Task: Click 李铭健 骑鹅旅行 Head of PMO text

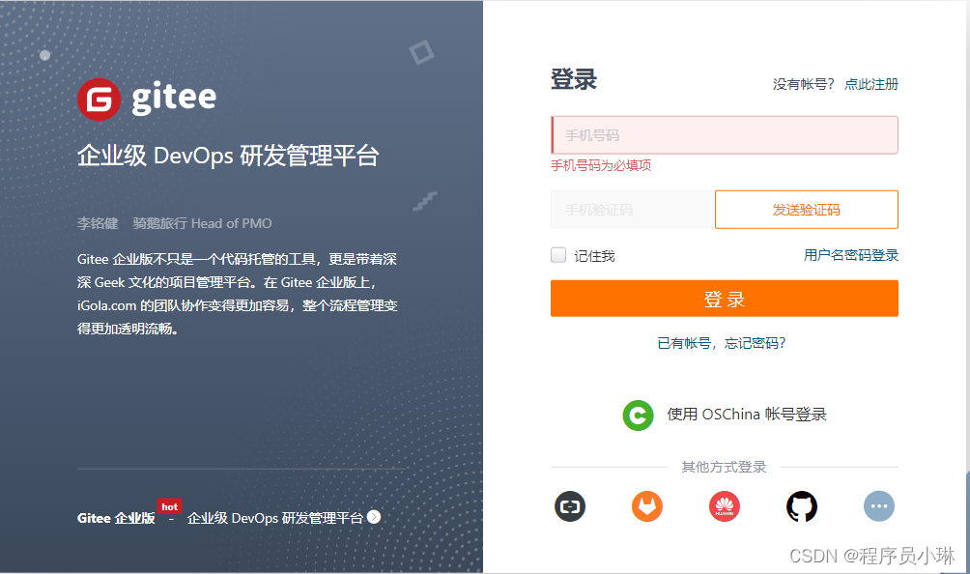Action: [175, 223]
